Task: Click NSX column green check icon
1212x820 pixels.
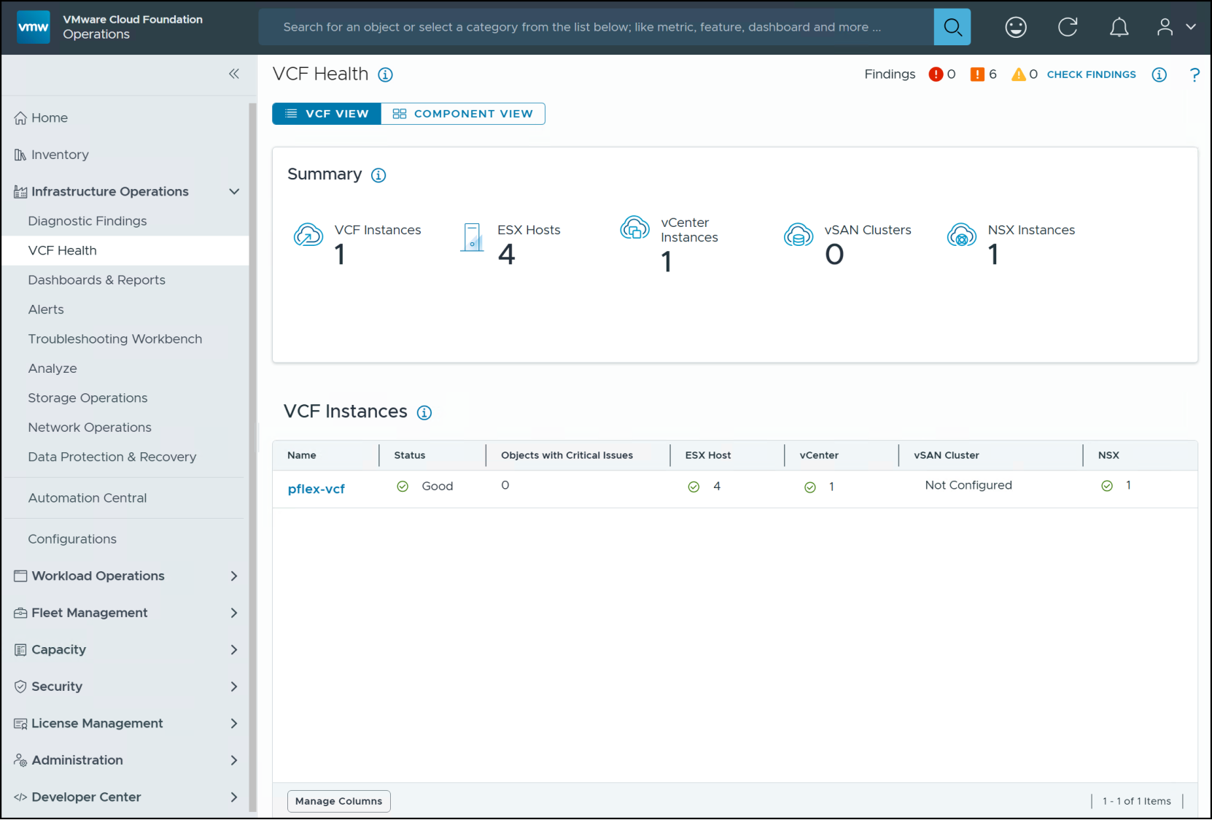Action: (x=1107, y=486)
